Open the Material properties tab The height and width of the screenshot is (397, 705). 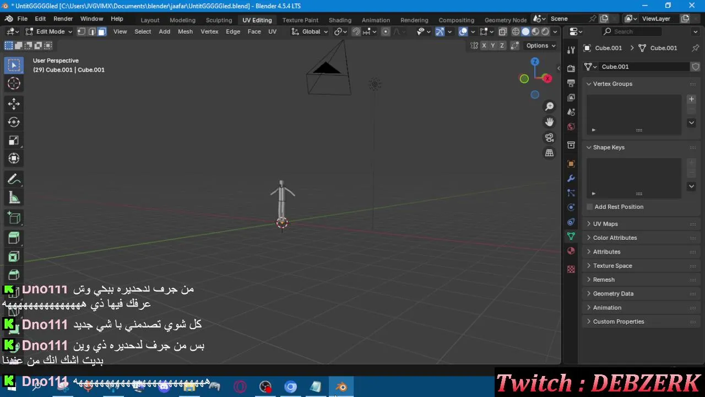click(x=571, y=251)
